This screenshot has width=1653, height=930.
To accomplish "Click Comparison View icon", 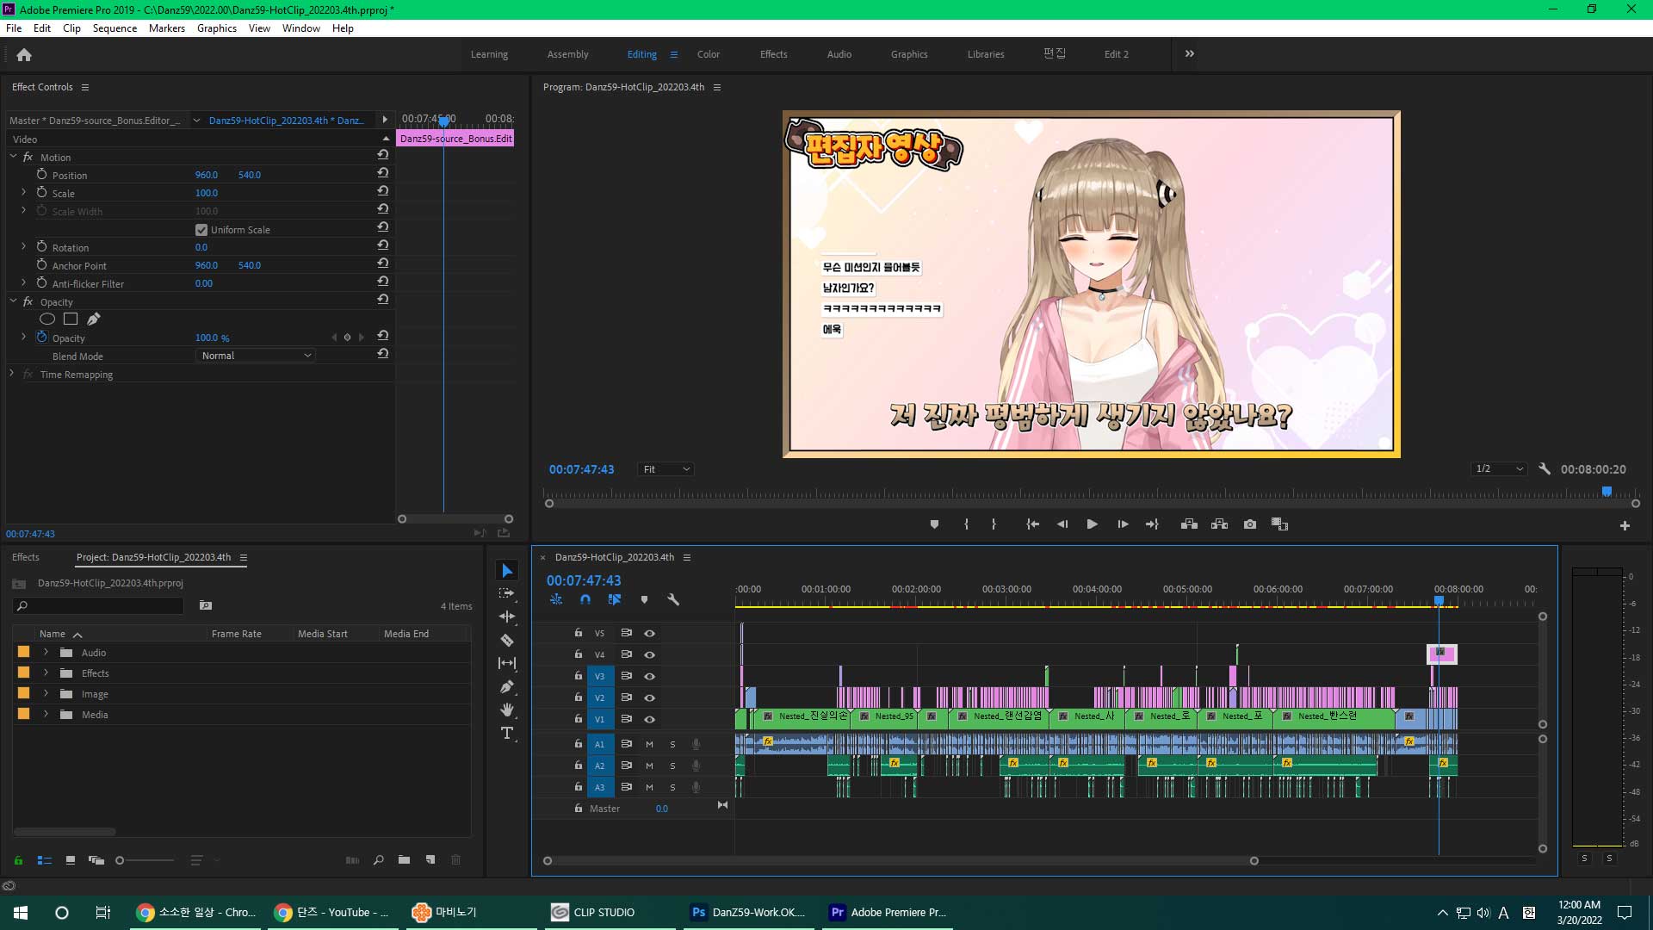I will [x=1280, y=524].
